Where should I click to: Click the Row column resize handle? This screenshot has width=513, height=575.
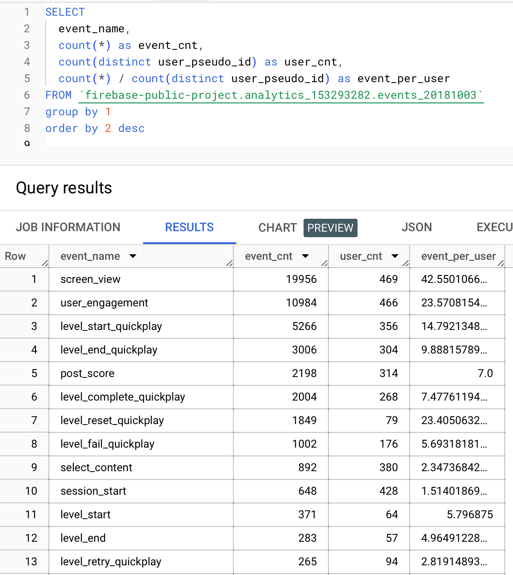tap(45, 263)
